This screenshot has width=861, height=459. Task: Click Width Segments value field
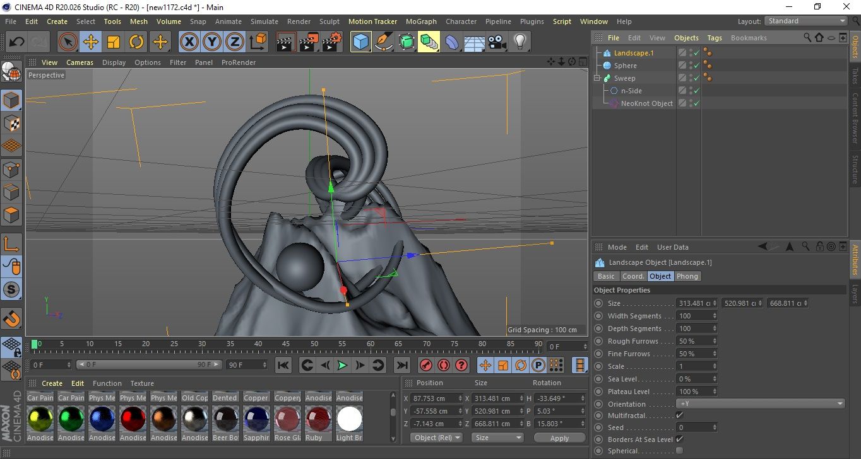[697, 316]
